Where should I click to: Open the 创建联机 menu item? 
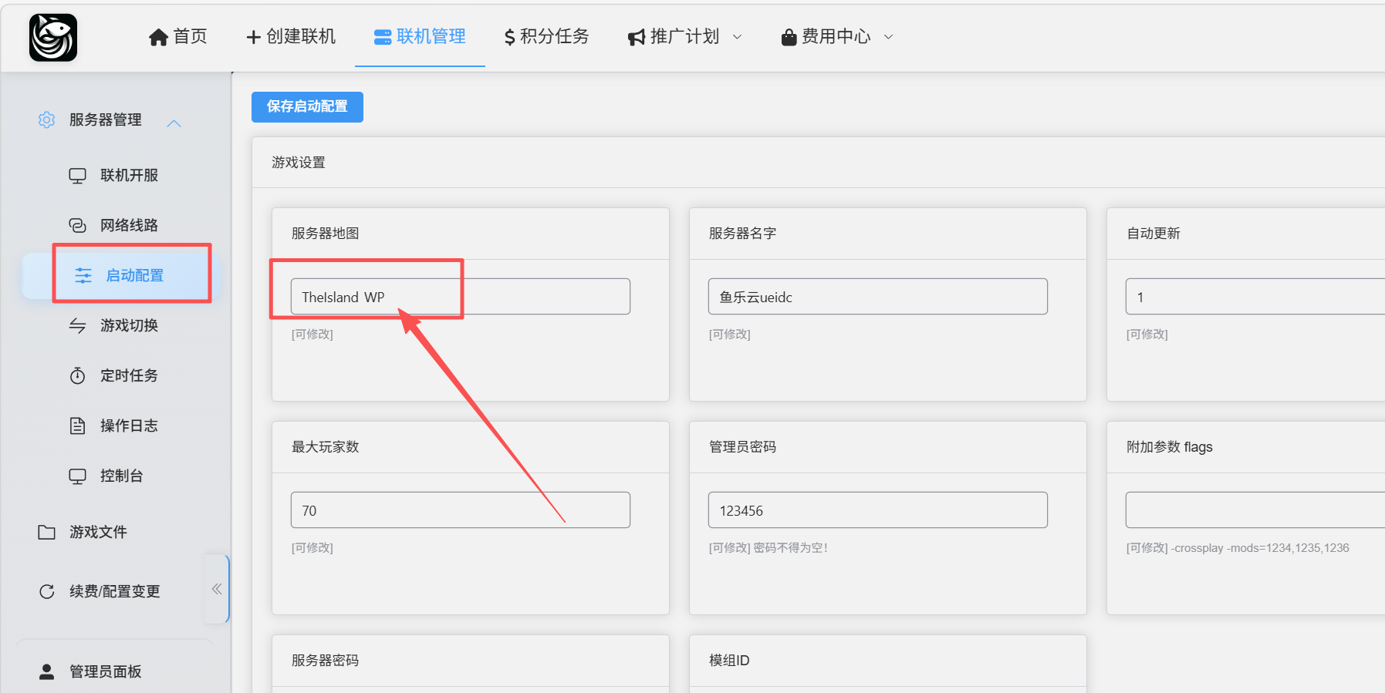coord(291,37)
